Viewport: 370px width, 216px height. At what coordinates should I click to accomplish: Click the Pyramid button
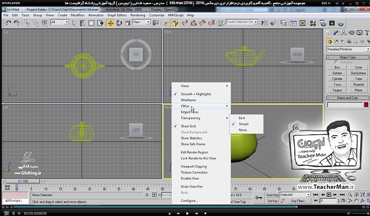(x=358, y=85)
